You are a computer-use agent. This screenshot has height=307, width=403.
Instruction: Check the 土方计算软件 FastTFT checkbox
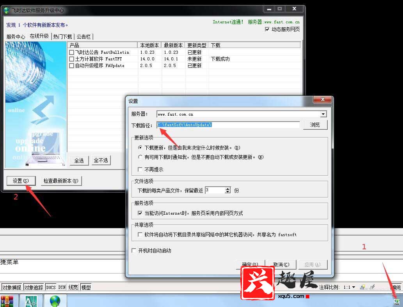click(x=72, y=59)
